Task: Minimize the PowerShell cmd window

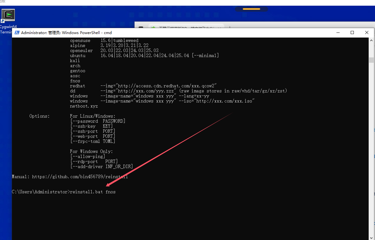Action: click(338, 32)
